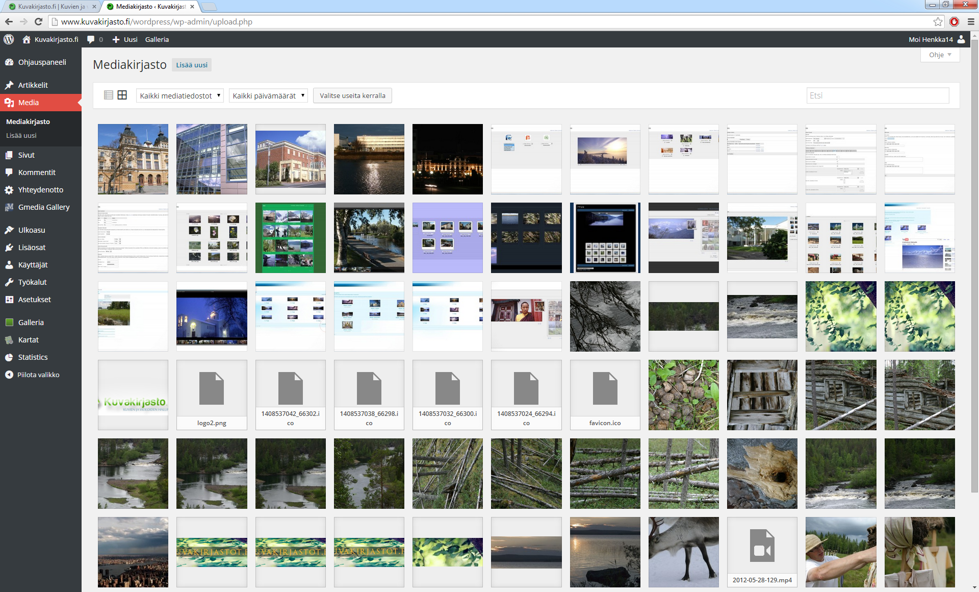Click Lisää uusi button beside title
This screenshot has height=592, width=979.
click(x=192, y=65)
